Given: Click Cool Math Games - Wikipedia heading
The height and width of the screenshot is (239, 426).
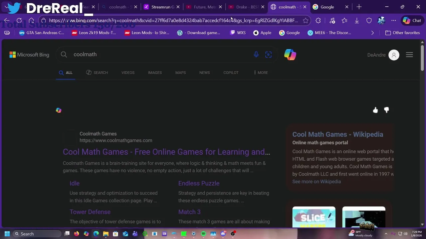Looking at the screenshot, I should [x=337, y=134].
